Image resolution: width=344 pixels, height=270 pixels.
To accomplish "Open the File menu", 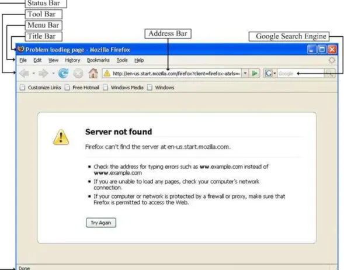I will pyautogui.click(x=23, y=60).
